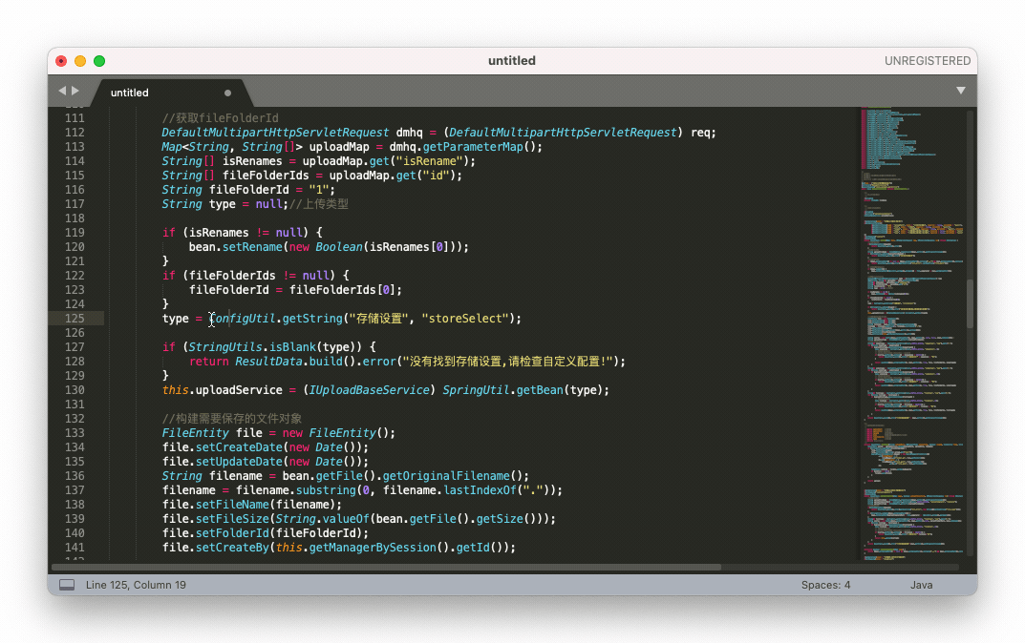Open the tab list dropdown arrow
The image size is (1025, 643).
click(x=960, y=91)
